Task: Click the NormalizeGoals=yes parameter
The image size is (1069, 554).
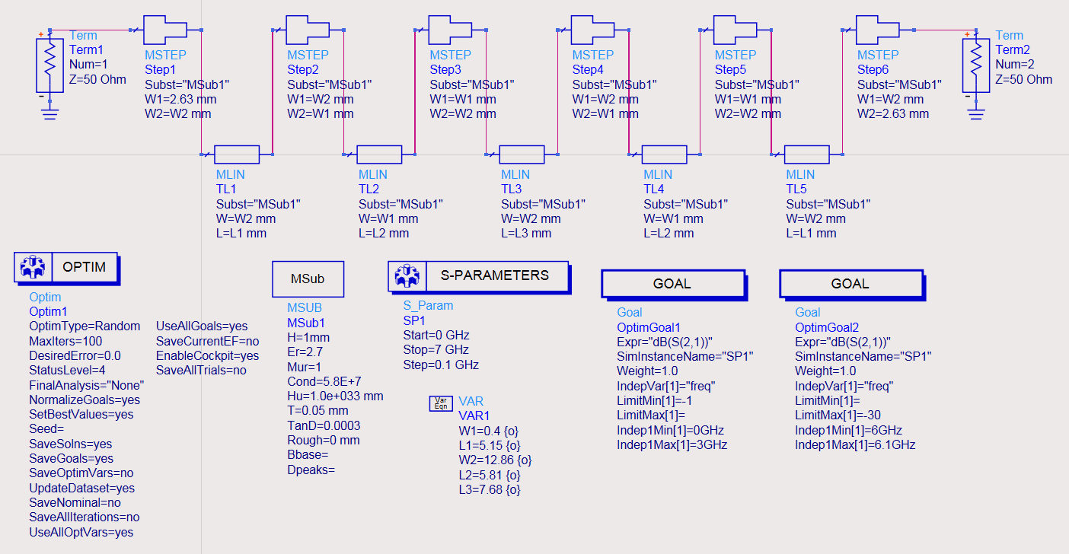Action: click(85, 400)
